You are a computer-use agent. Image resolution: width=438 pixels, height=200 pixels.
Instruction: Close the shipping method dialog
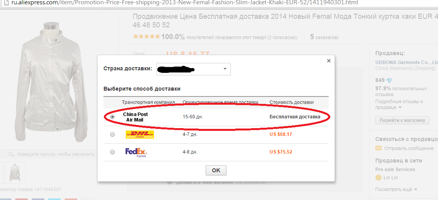click(x=329, y=61)
